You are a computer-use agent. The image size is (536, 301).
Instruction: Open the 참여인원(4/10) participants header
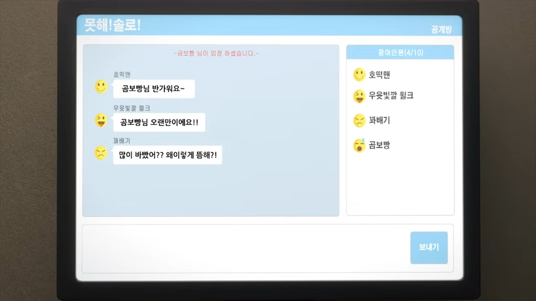pos(400,53)
